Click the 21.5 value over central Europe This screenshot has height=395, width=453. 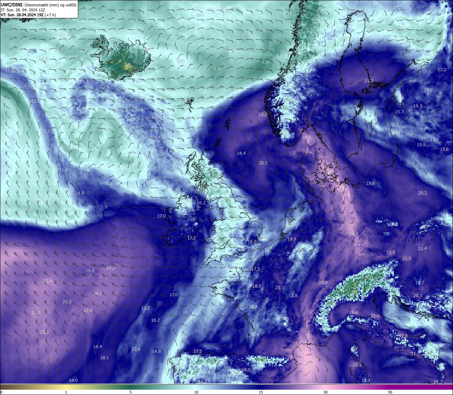(x=407, y=259)
